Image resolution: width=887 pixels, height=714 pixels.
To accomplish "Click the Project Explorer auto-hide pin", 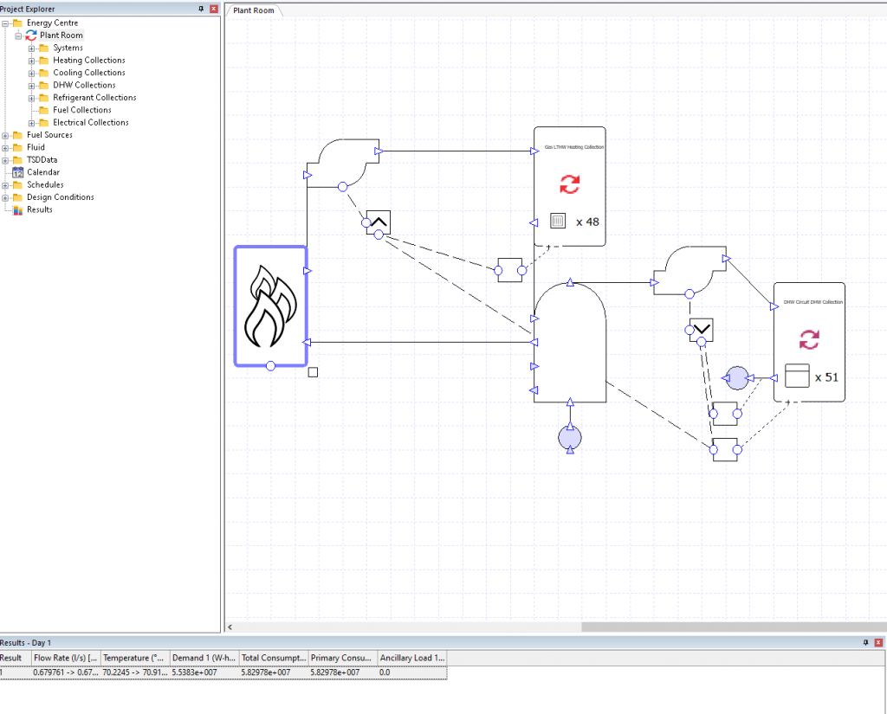I will pyautogui.click(x=202, y=8).
